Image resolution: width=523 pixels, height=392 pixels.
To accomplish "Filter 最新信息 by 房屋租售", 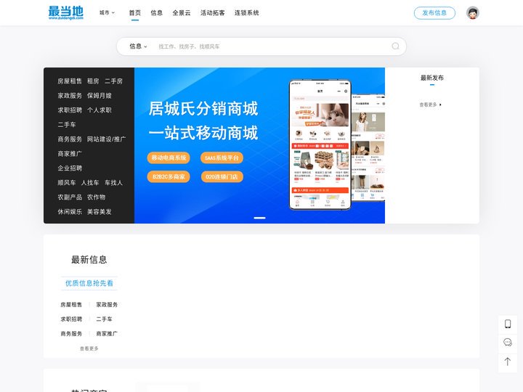I will (71, 305).
